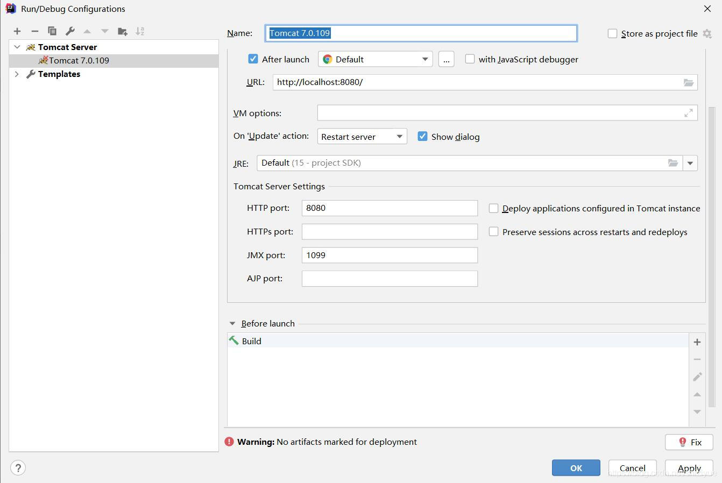Click gear icon next to Store as project file

(707, 33)
